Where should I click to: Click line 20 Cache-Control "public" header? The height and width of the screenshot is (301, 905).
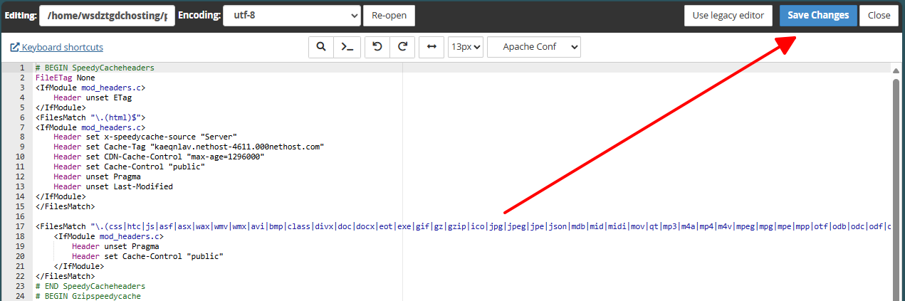(x=147, y=256)
